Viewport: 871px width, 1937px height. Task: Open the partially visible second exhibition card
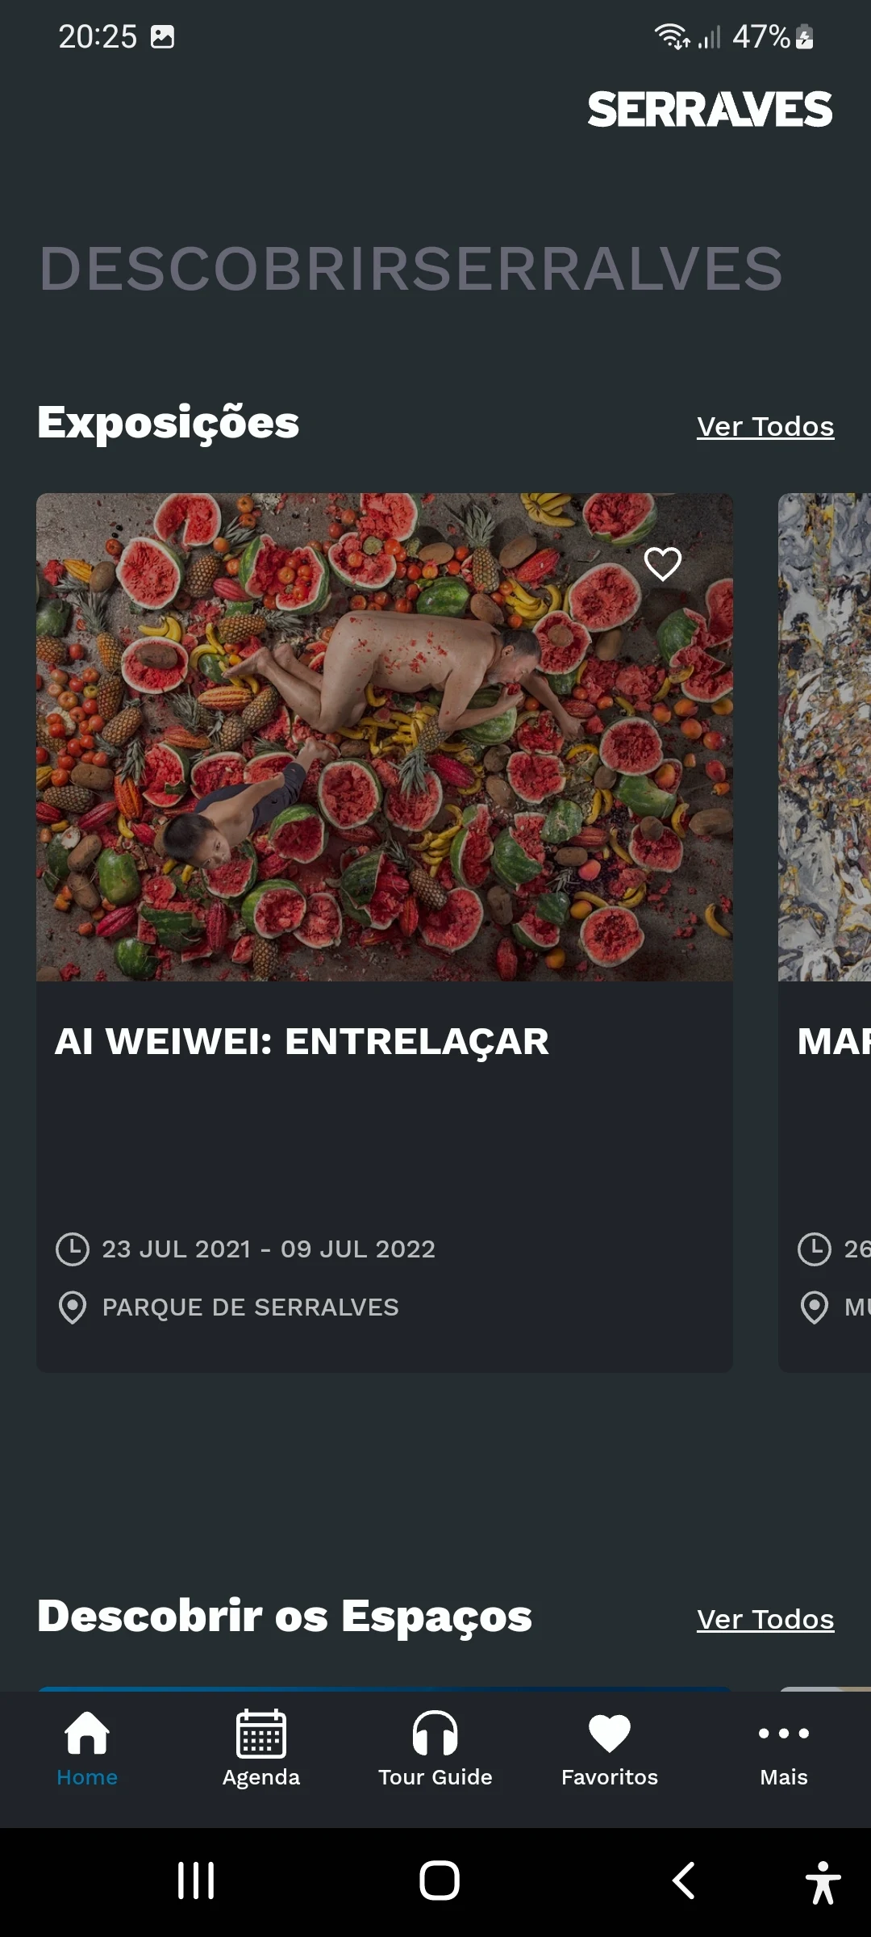pos(824,932)
